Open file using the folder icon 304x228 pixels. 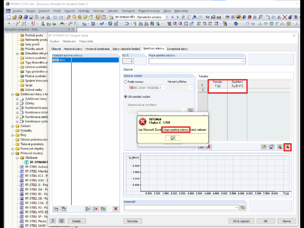pyautogui.click(x=14, y=17)
